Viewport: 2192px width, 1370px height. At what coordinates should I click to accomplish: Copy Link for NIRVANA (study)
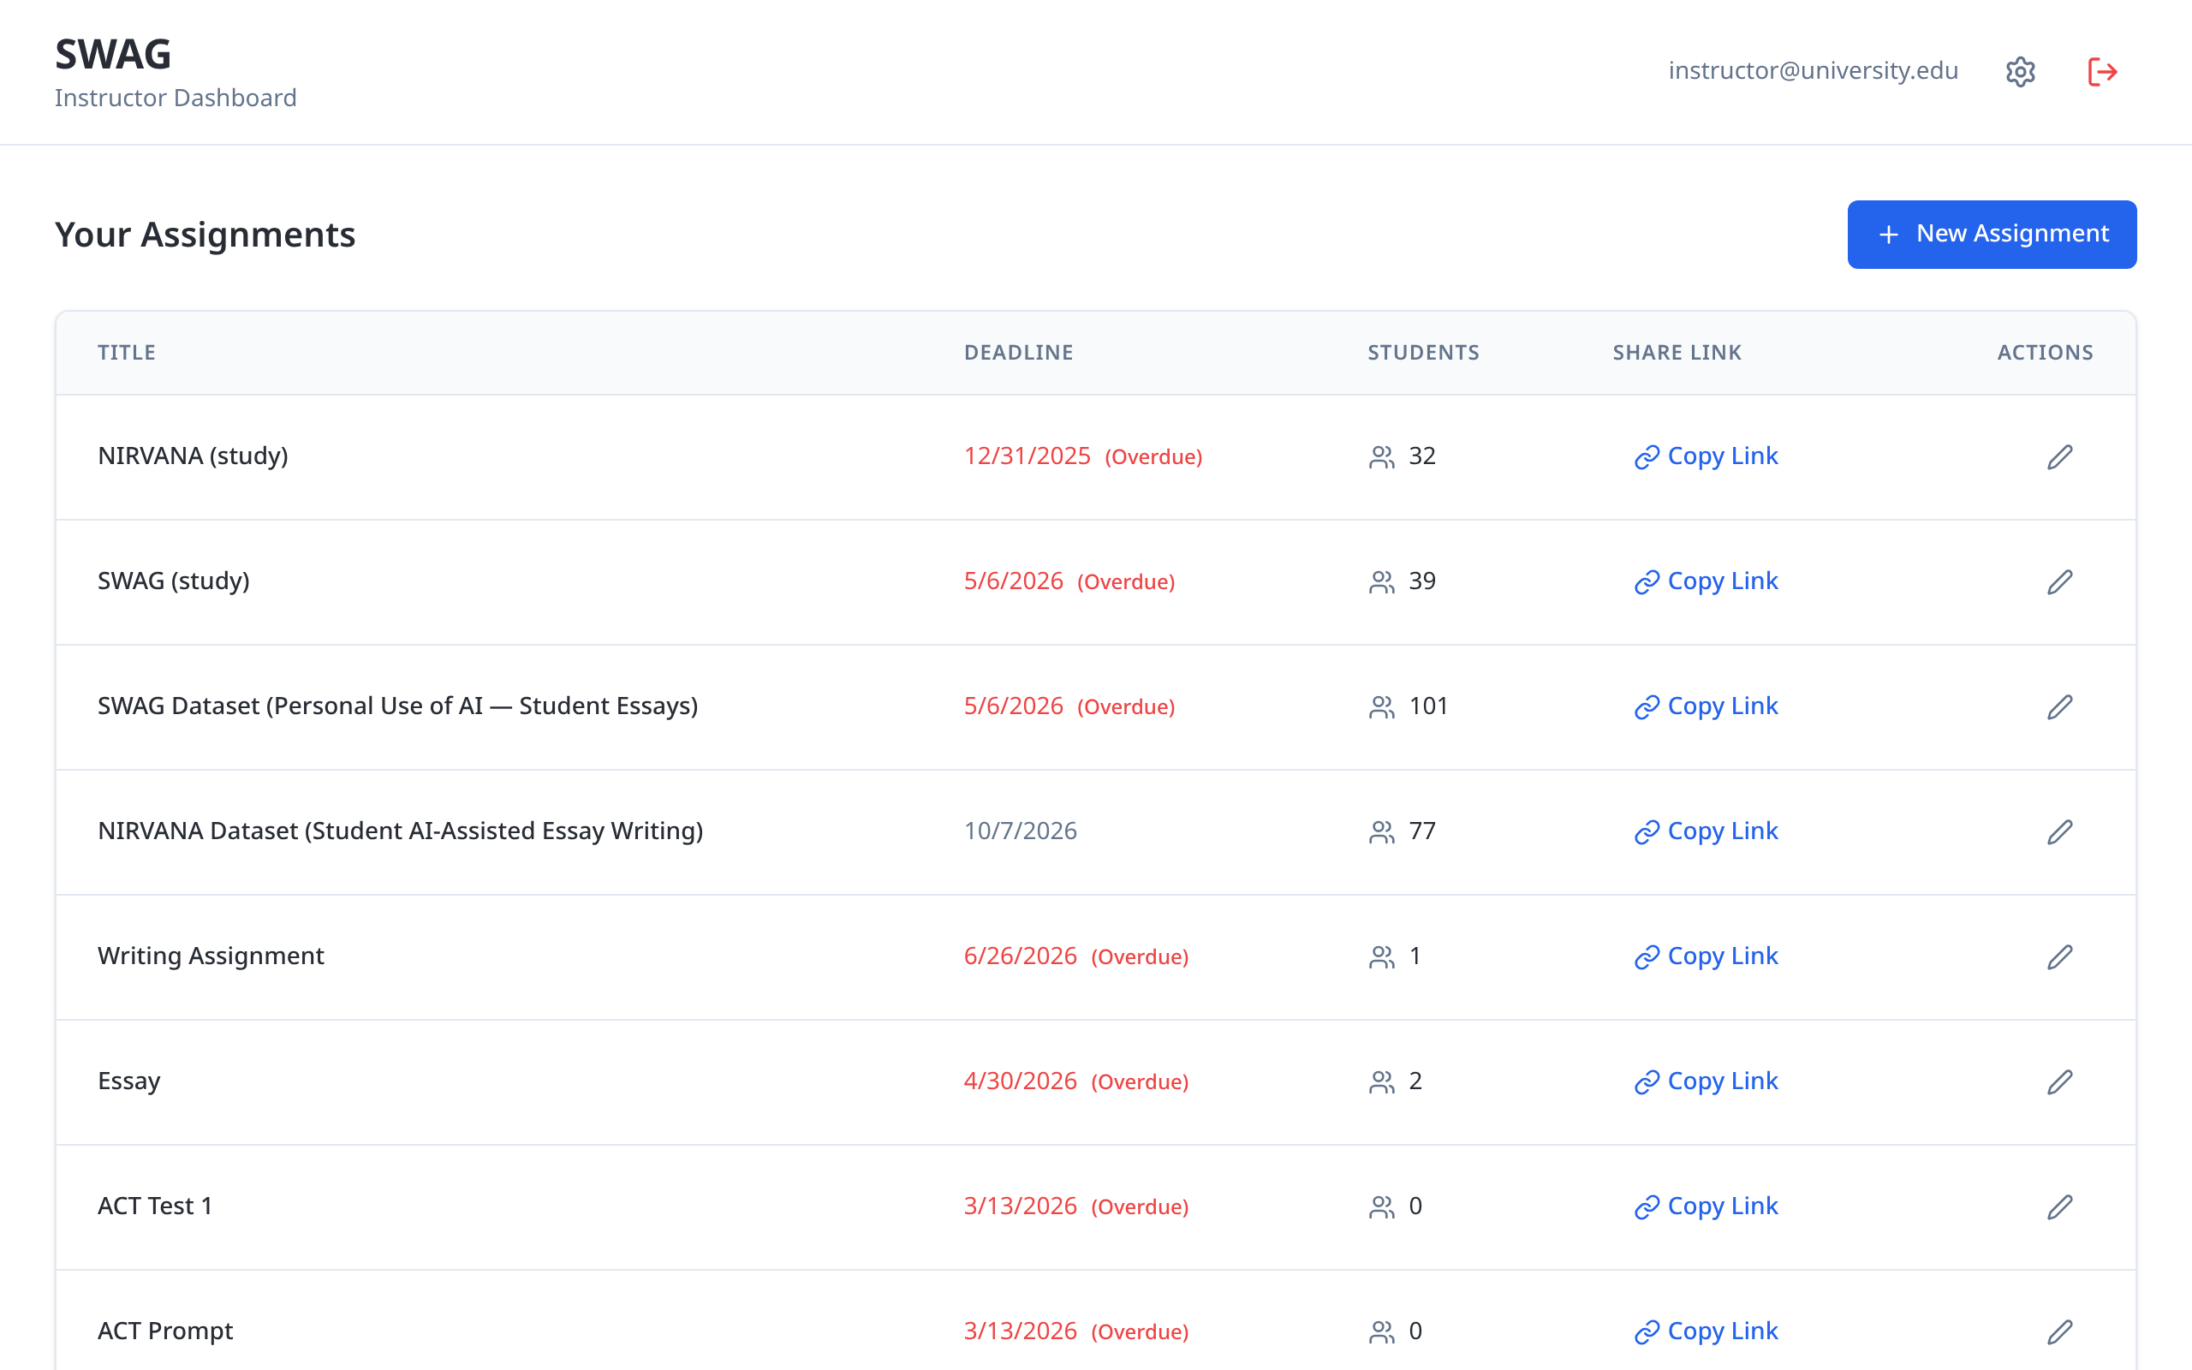tap(1706, 456)
